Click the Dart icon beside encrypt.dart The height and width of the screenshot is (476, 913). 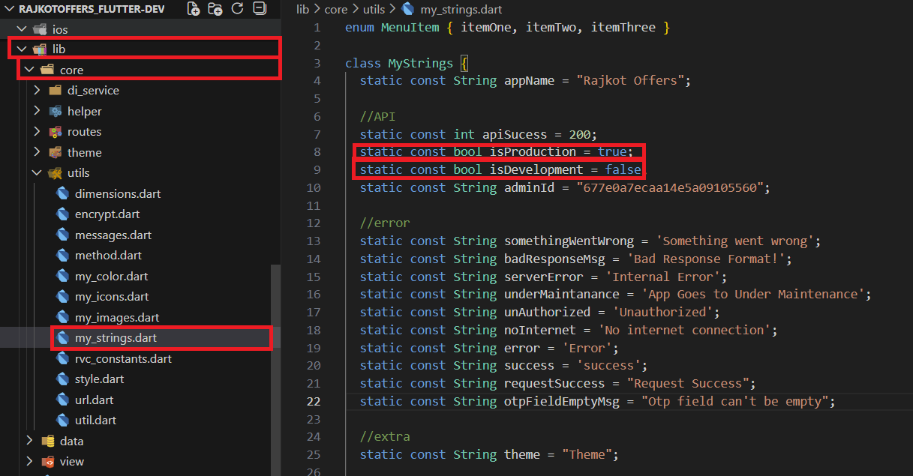[62, 214]
